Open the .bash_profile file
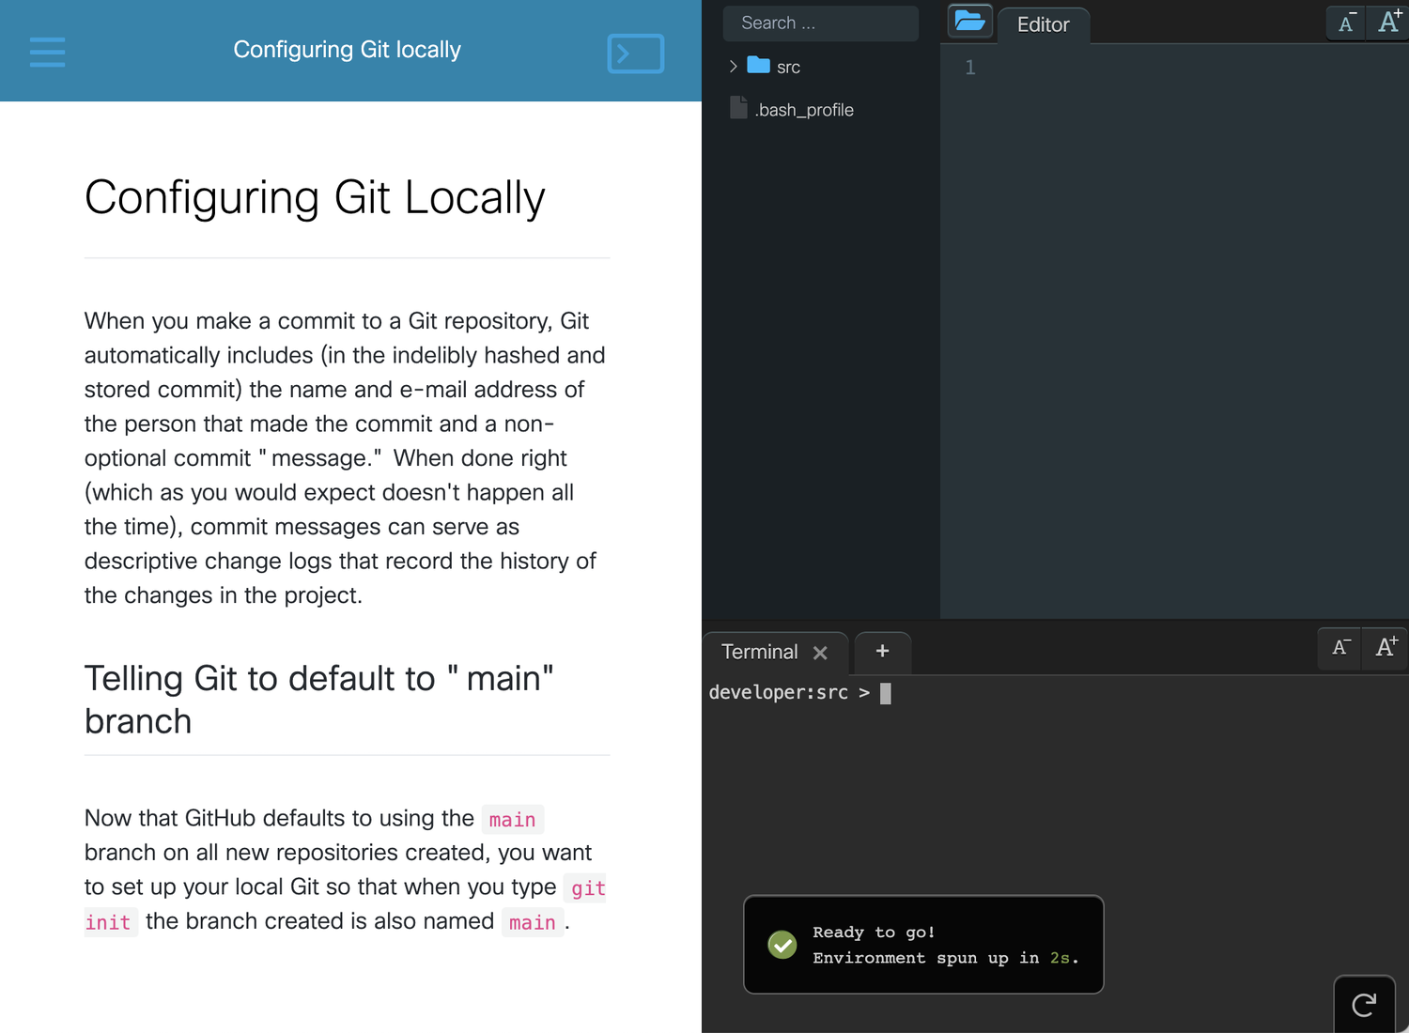 803,110
